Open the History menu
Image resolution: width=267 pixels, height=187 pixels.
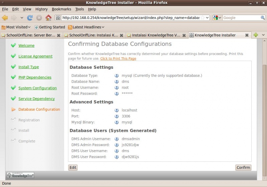click(41, 9)
